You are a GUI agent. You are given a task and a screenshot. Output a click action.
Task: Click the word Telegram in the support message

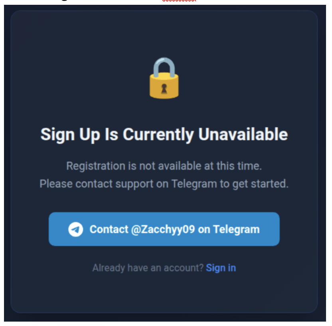(194, 184)
